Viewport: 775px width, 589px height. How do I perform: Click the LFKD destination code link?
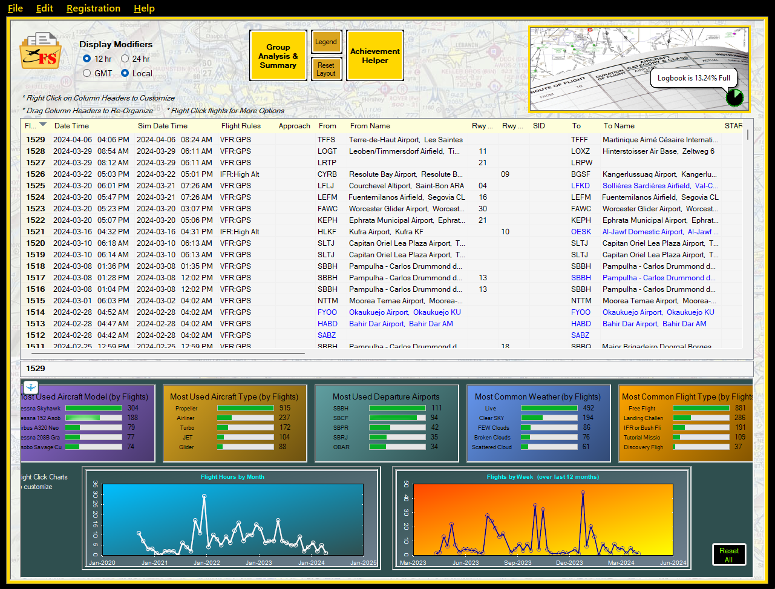click(580, 186)
